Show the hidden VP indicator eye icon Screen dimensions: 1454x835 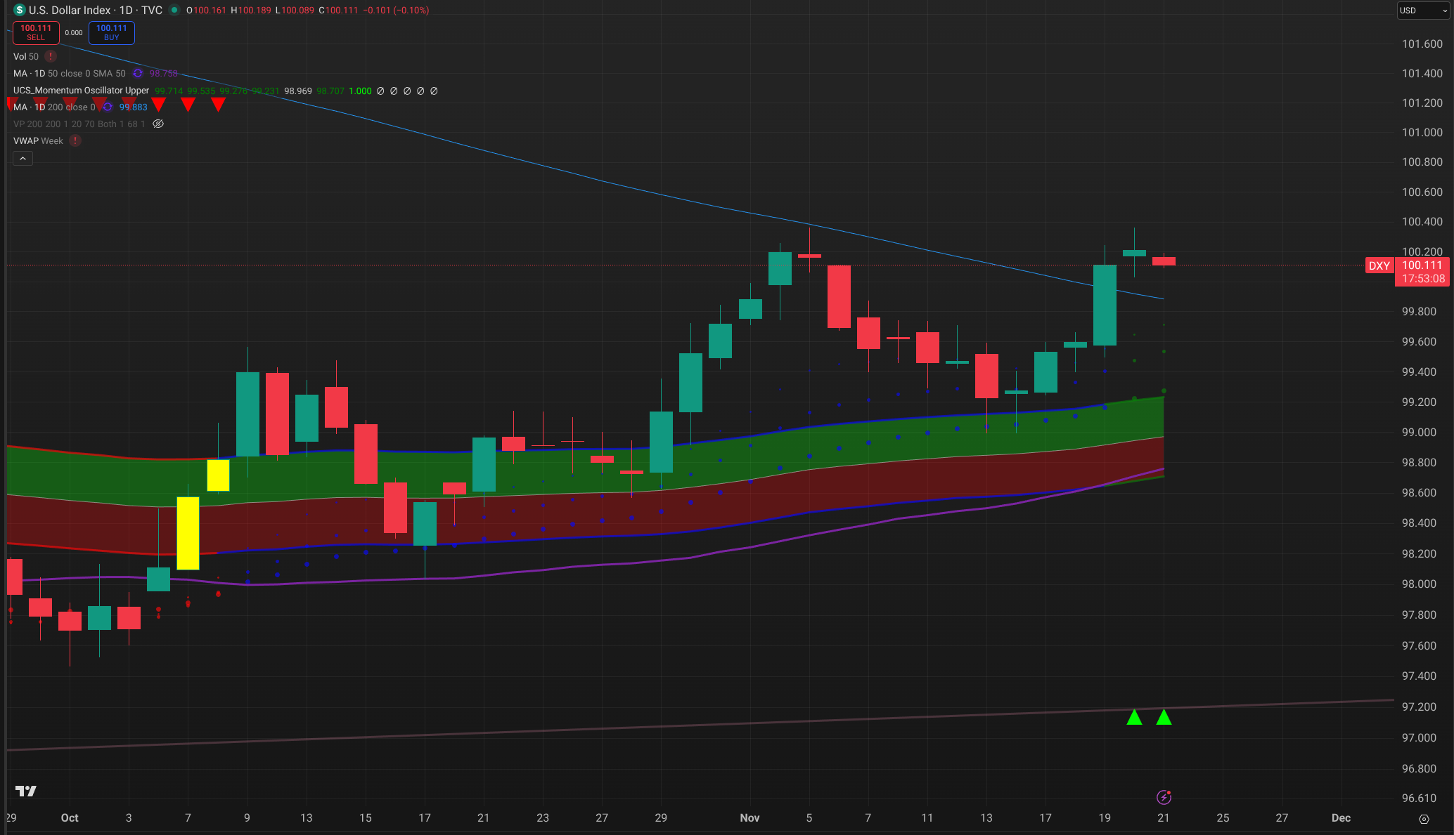[158, 124]
